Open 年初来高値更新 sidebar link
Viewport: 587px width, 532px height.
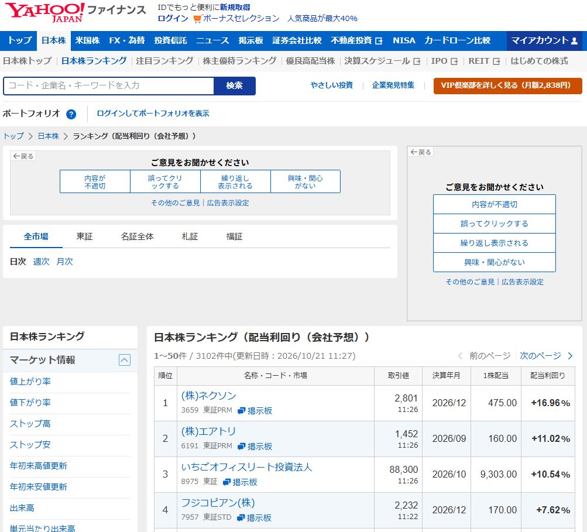pyautogui.click(x=38, y=466)
